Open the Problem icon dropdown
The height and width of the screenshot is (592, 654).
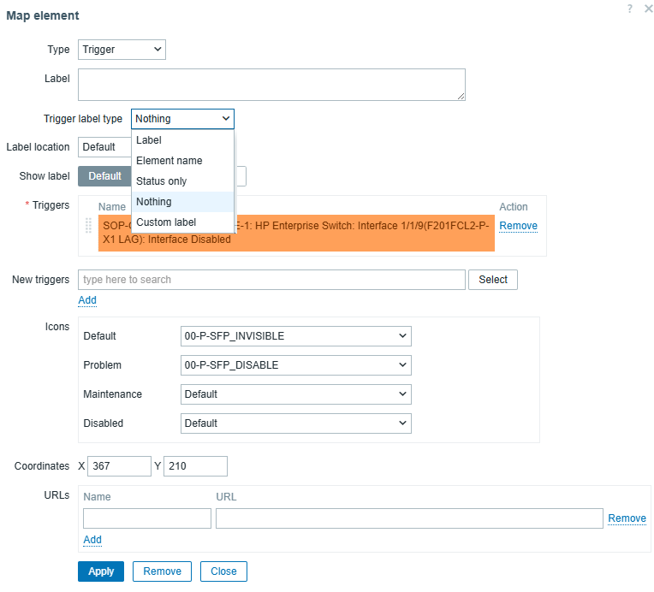tap(296, 365)
